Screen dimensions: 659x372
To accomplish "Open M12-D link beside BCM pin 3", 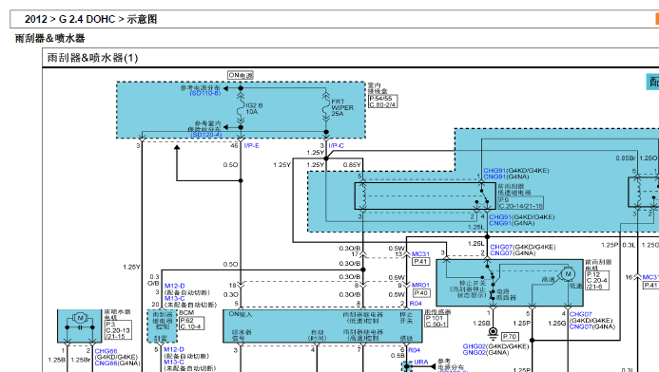I will coord(174,286).
